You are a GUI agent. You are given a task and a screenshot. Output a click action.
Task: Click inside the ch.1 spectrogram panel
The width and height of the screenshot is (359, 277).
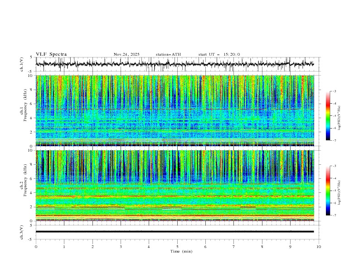(x=175, y=110)
